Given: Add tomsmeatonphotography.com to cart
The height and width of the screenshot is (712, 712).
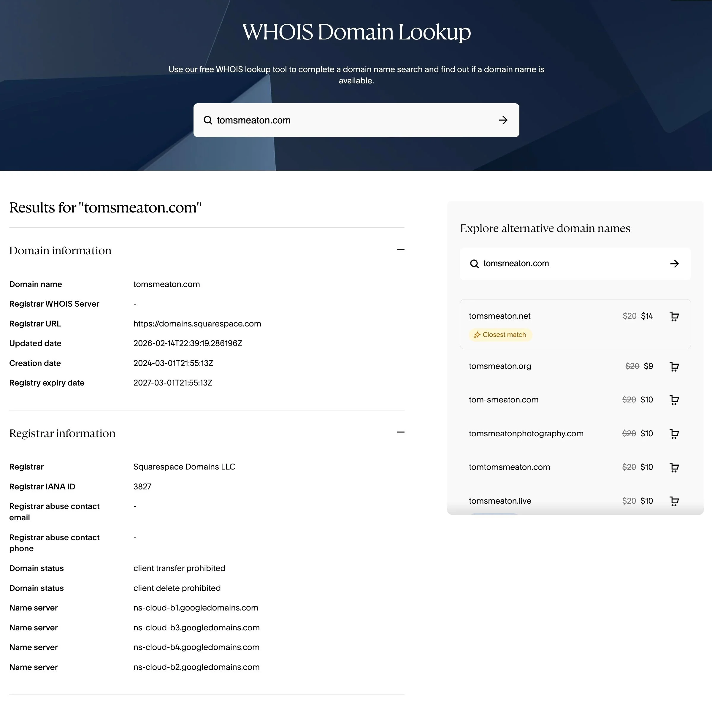Looking at the screenshot, I should (674, 434).
